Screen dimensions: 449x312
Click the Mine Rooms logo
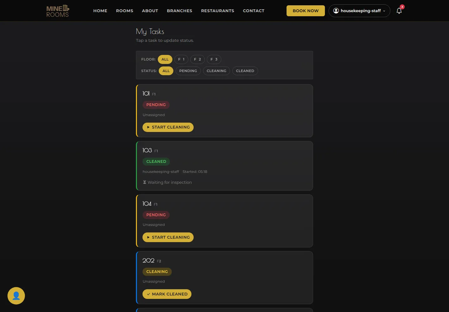click(58, 11)
